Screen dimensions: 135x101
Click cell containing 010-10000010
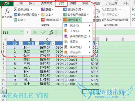(69, 84)
